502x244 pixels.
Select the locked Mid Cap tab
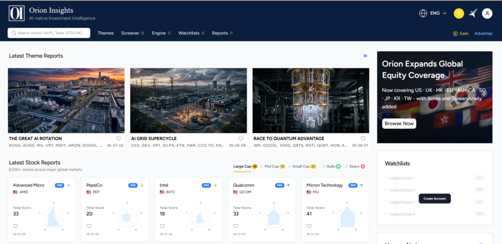tap(273, 166)
